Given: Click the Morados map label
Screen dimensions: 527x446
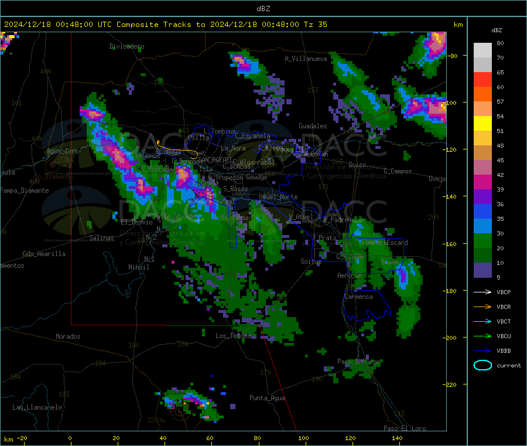Looking at the screenshot, I should 68,336.
